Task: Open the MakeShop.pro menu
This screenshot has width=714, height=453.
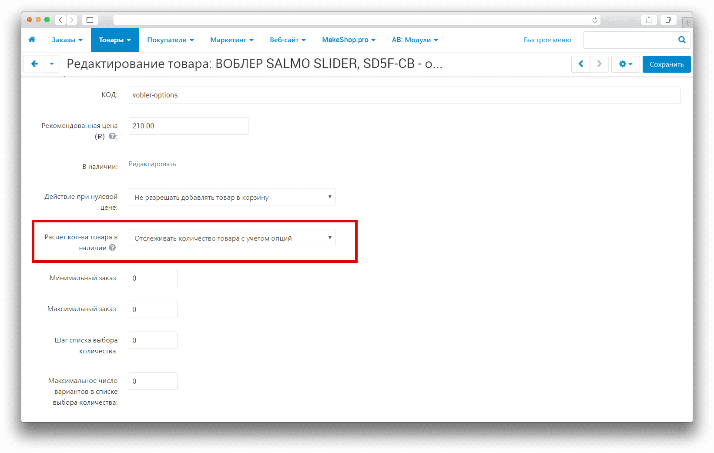Action: coord(349,40)
